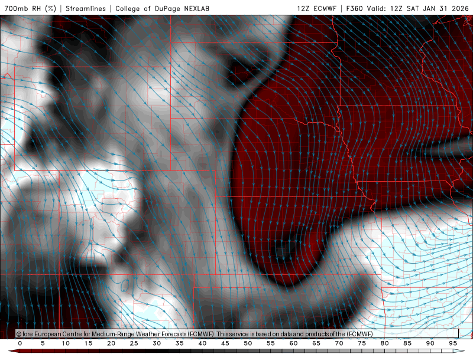This screenshot has width=473, height=354.
Task: Click the colorbar value label "30"
Action: coord(157,343)
